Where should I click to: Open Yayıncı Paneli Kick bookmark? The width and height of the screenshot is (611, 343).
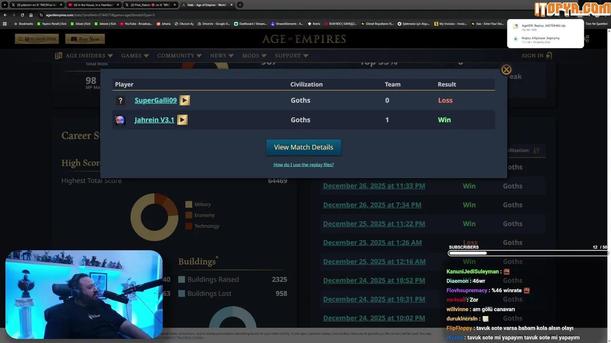52,23
